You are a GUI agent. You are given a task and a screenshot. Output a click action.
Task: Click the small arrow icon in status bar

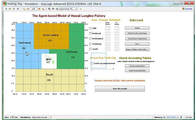tap(51, 117)
